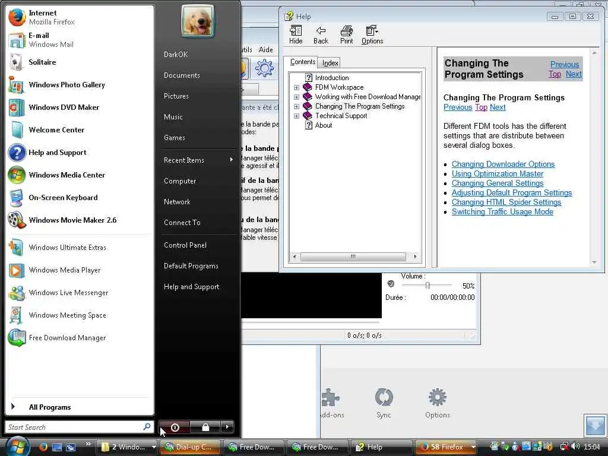Viewport: 608px width, 456px height.
Task: Expand the FDM Workspace tree node
Action: (297, 88)
